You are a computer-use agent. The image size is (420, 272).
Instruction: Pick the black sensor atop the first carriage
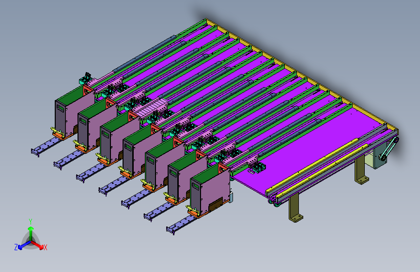(88, 75)
